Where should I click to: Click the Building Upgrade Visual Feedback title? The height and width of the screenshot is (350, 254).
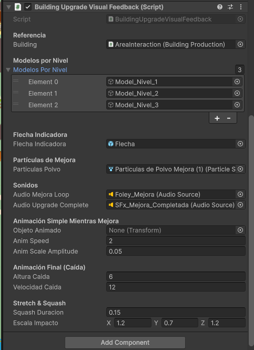tap(99, 7)
